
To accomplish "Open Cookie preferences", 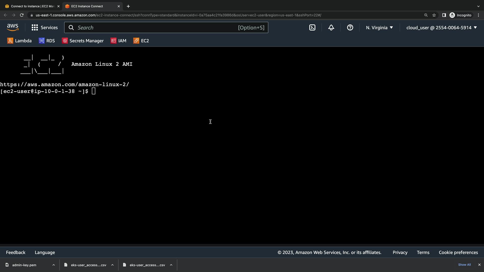I will pyautogui.click(x=458, y=252).
